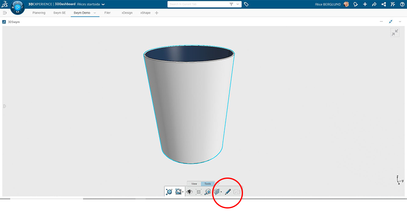
Task: Open the help question mark icon
Action: (402, 4)
